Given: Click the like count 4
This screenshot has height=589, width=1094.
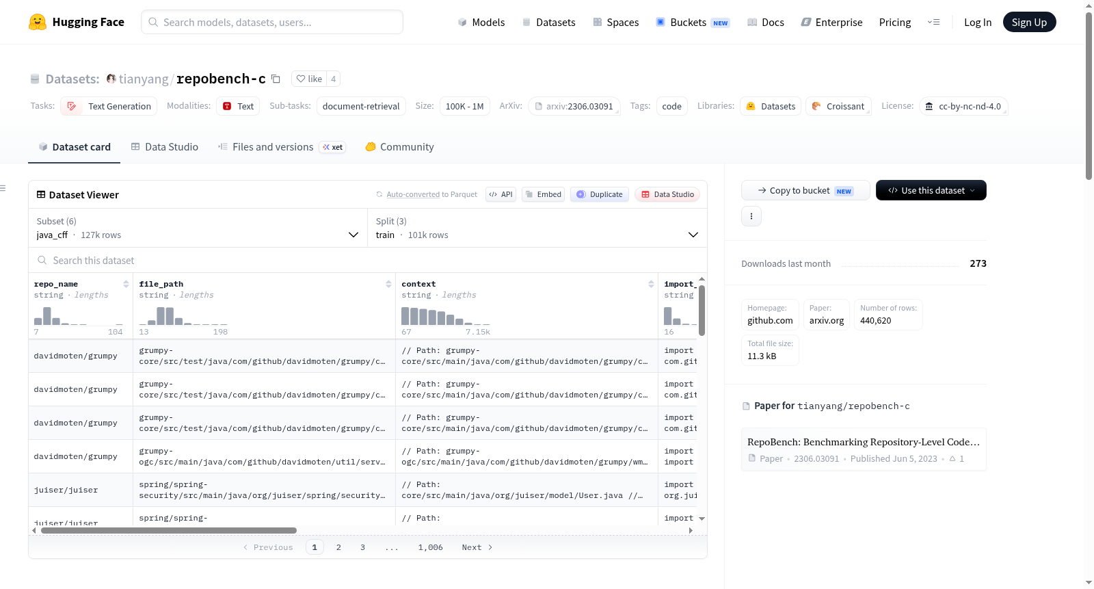Looking at the screenshot, I should click(333, 79).
